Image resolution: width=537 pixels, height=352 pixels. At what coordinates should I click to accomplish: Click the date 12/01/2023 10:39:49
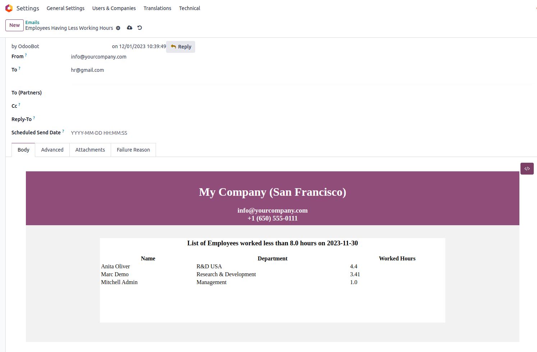point(143,46)
